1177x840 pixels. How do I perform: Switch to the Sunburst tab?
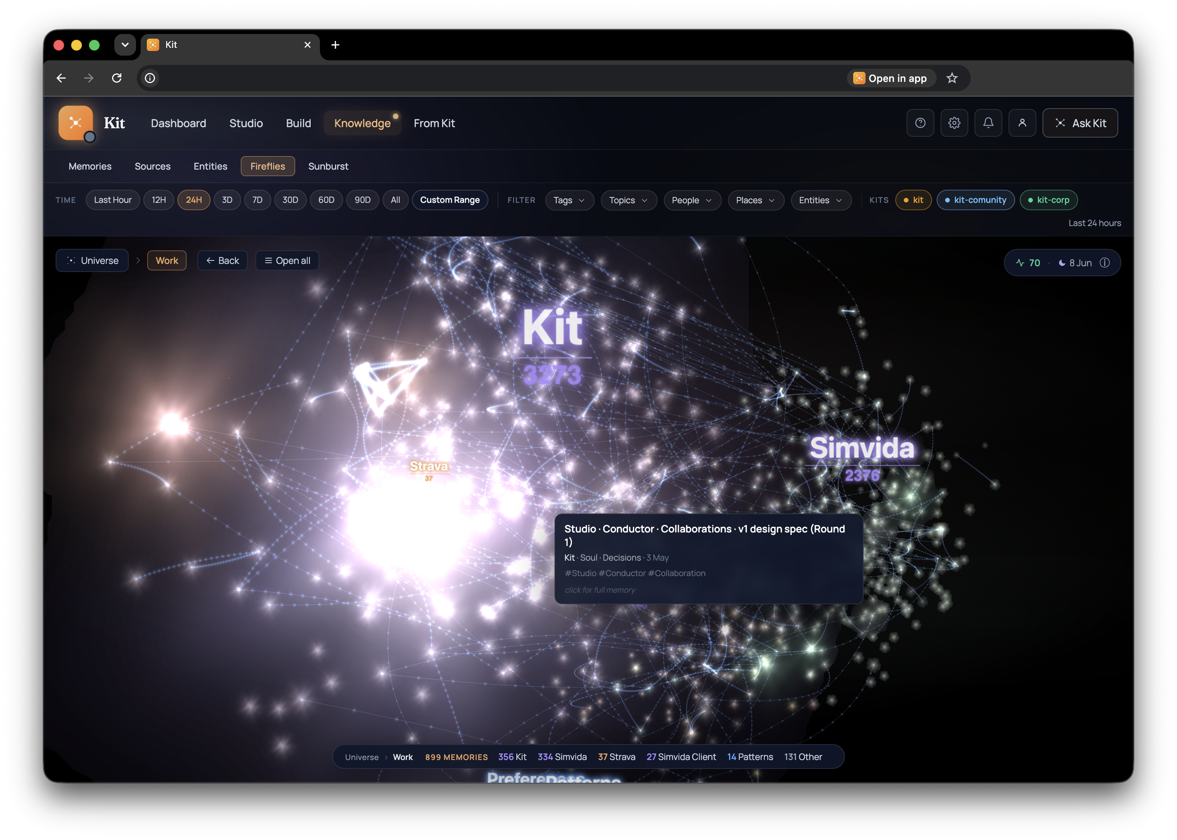328,166
